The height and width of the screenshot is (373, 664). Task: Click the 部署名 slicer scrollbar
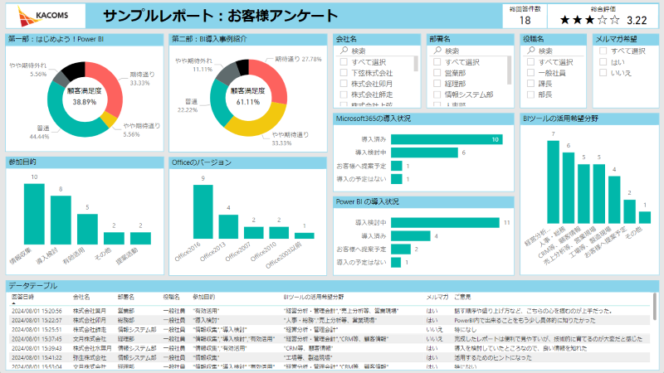[x=509, y=70]
